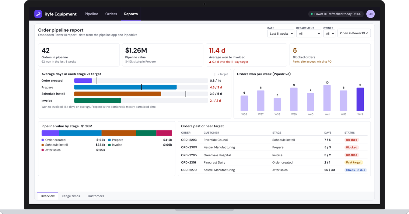This screenshot has height=214, width=409.
Task: Switch to the Overview report page tab
Action: [47, 196]
